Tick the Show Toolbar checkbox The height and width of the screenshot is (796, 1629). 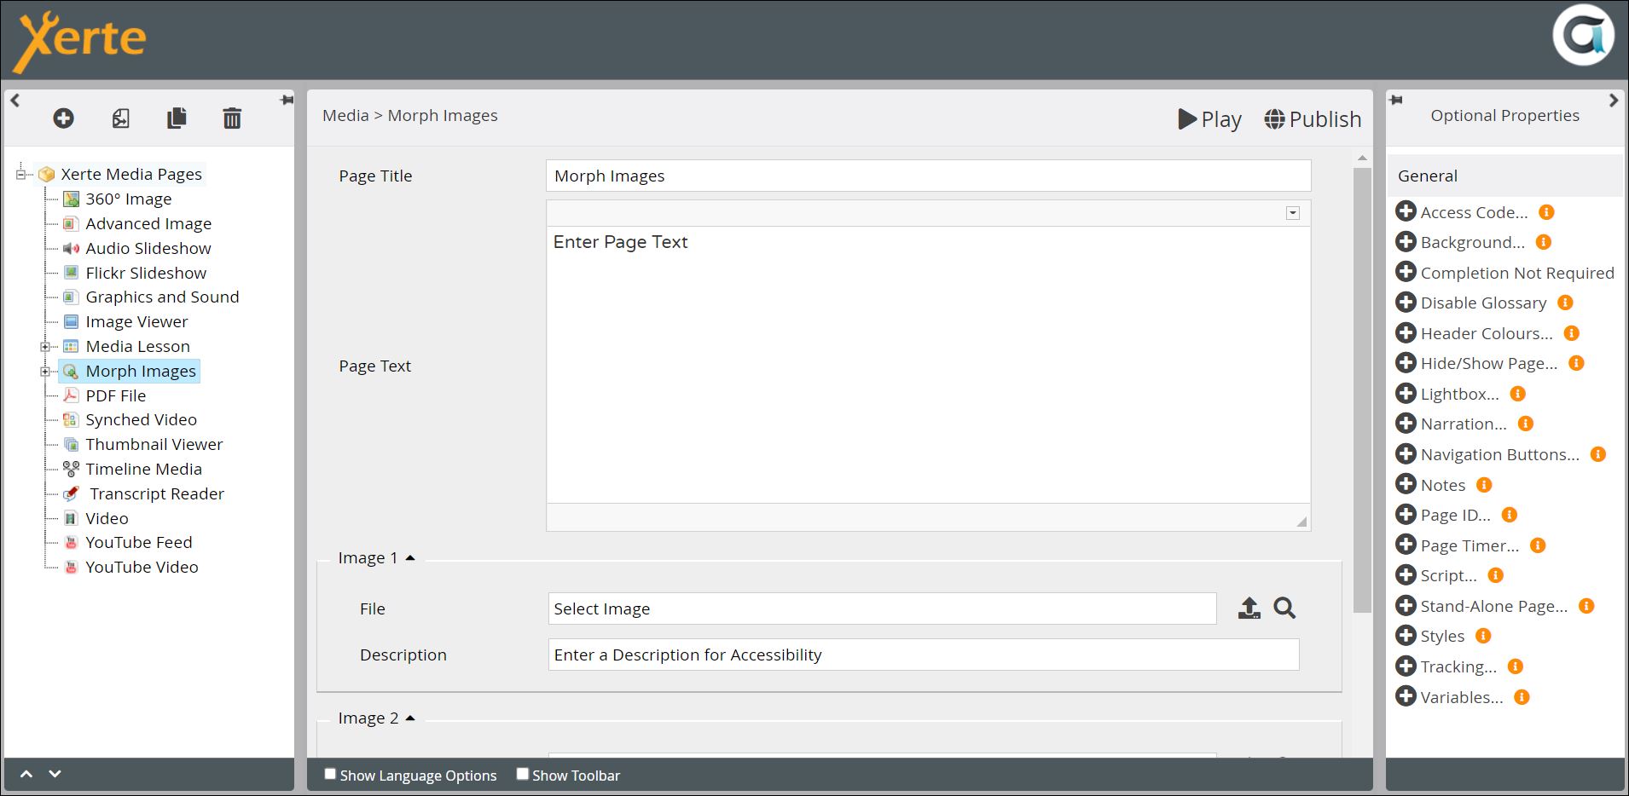tap(523, 774)
